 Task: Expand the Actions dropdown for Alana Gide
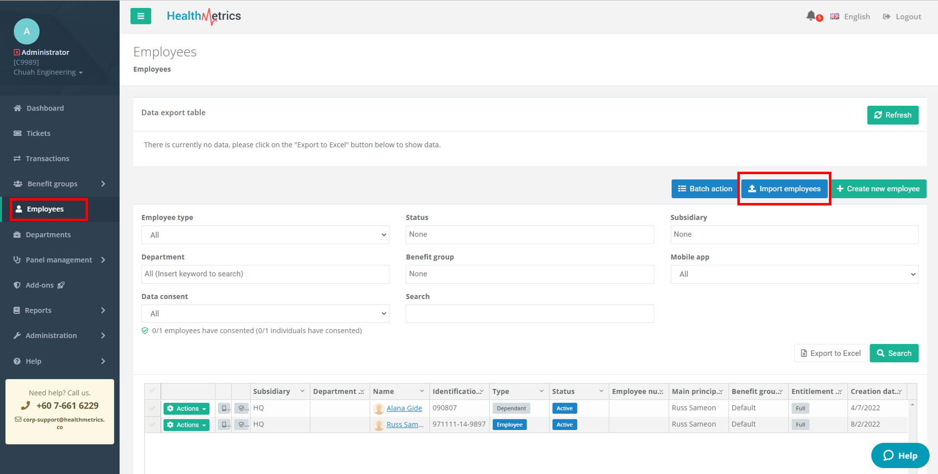(x=186, y=408)
